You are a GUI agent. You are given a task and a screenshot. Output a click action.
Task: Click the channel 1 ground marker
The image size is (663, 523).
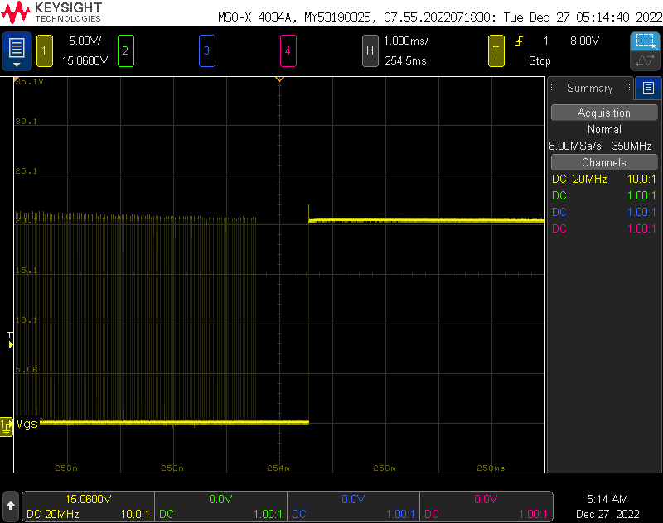7,425
